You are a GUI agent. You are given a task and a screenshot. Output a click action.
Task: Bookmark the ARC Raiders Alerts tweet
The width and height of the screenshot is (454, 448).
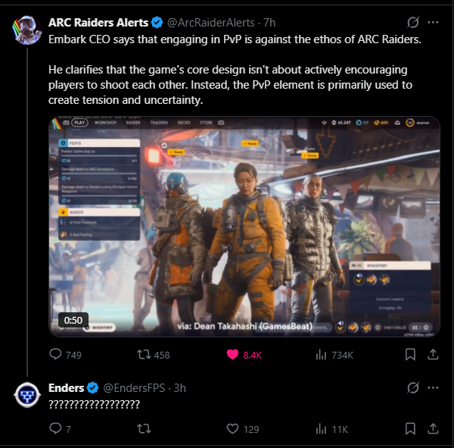click(x=410, y=355)
